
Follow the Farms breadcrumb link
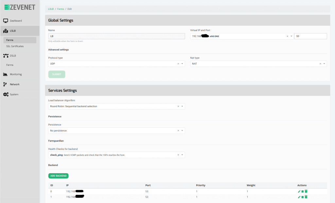point(61,9)
